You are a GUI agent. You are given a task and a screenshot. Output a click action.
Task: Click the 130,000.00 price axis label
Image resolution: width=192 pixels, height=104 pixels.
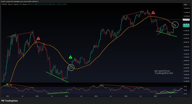[x=186, y=8]
